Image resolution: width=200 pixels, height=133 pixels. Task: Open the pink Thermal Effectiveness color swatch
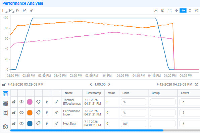[x=30, y=102]
